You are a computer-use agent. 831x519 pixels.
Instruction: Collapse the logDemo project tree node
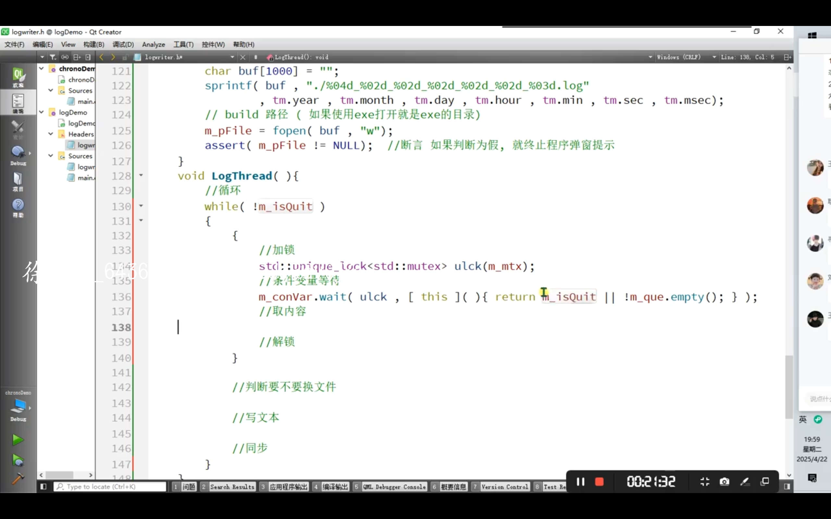tap(42, 112)
